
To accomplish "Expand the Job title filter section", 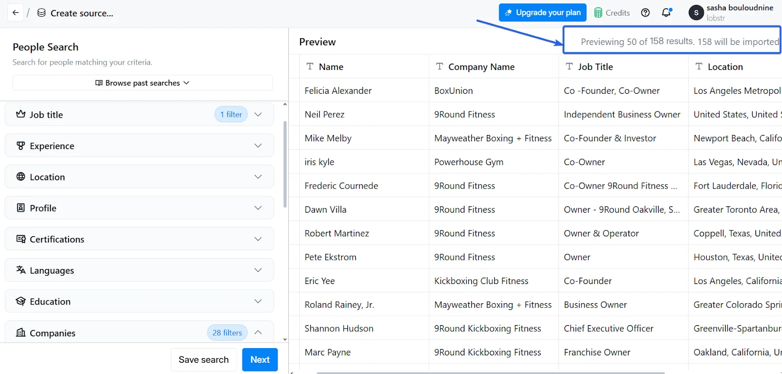I will [258, 114].
